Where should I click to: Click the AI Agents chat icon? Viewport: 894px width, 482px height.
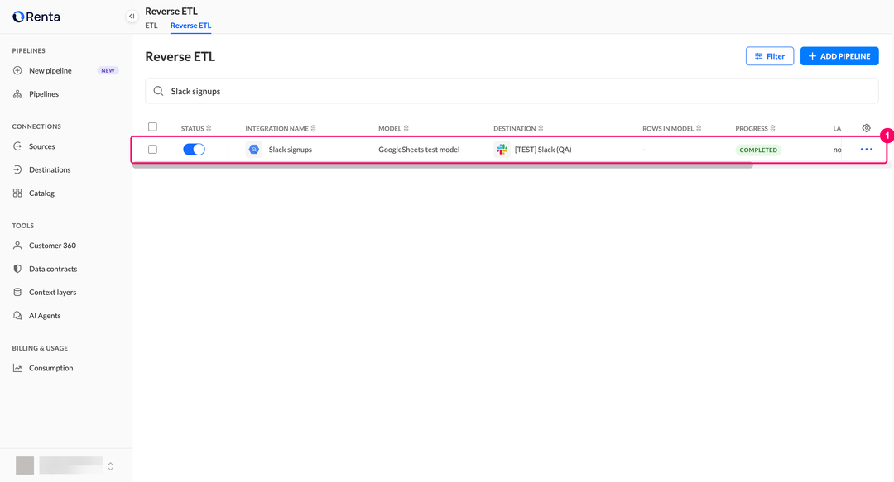tap(17, 316)
